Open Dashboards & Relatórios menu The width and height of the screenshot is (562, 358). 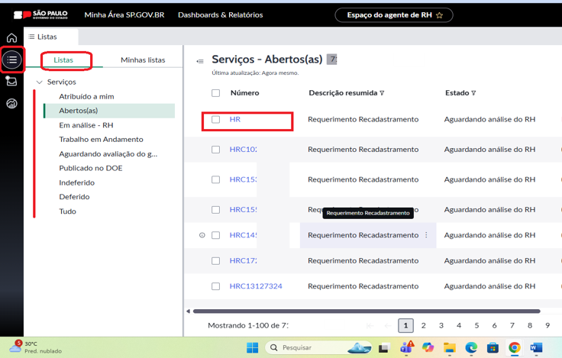pos(220,15)
